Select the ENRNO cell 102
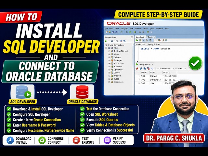The image size is (208, 156). pyautogui.click(x=145, y=80)
